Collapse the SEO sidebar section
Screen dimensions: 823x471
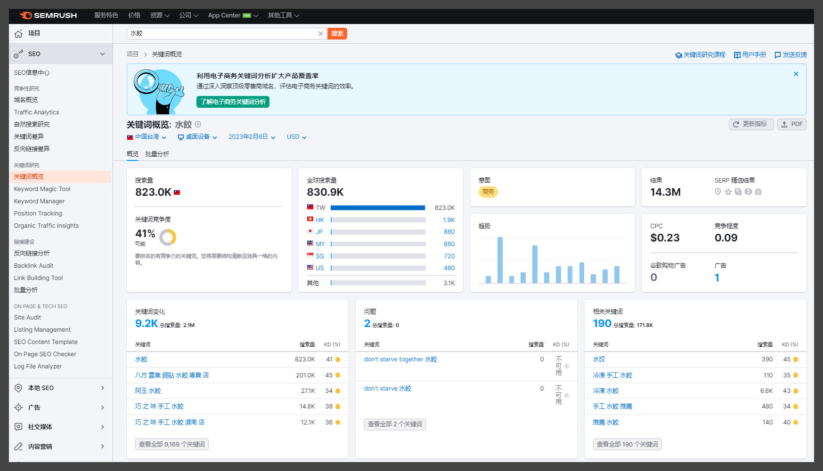(102, 54)
